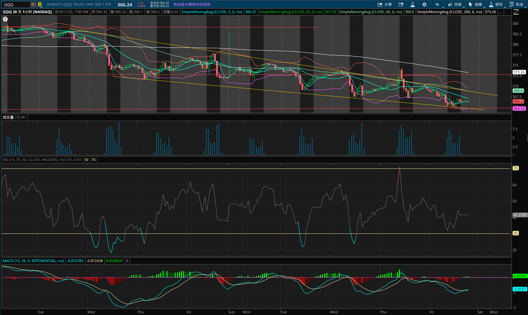This screenshot has height=315, width=528.
Task: Select SimpleMovingAvg (CLOSE, 20, 0, no) label
Action: (291, 12)
